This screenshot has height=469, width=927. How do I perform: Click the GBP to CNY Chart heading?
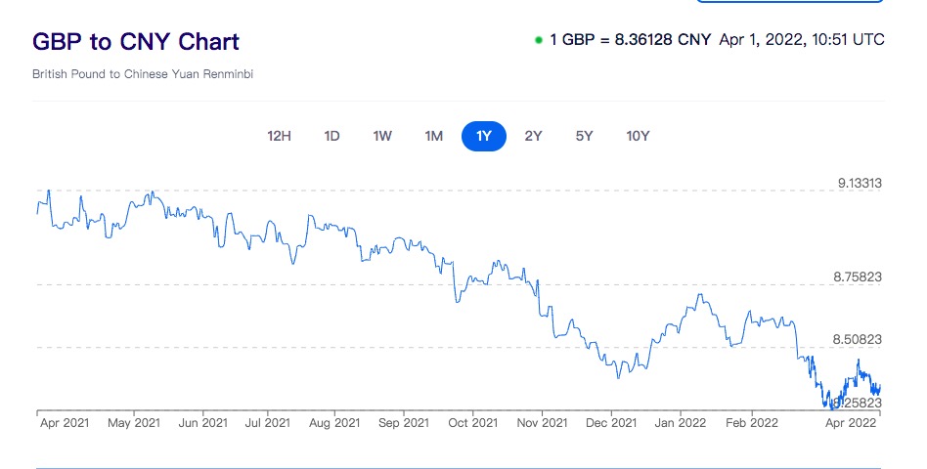[136, 42]
